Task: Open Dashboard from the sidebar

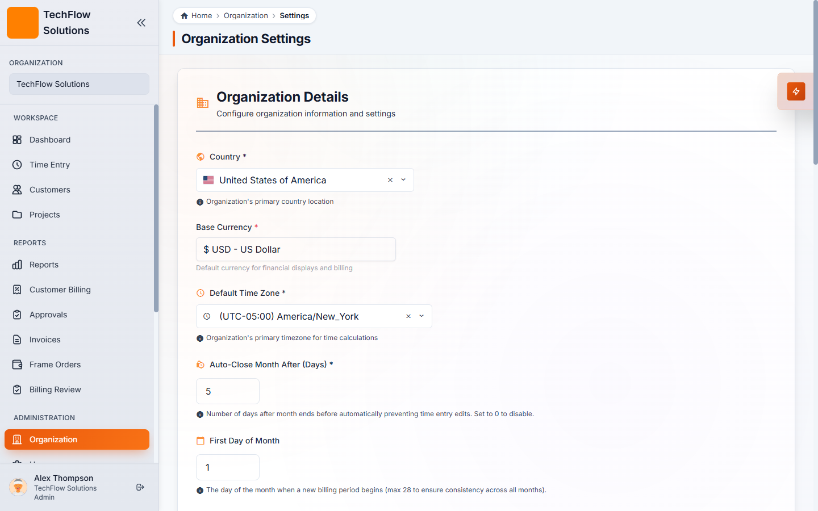Action: (x=77, y=140)
